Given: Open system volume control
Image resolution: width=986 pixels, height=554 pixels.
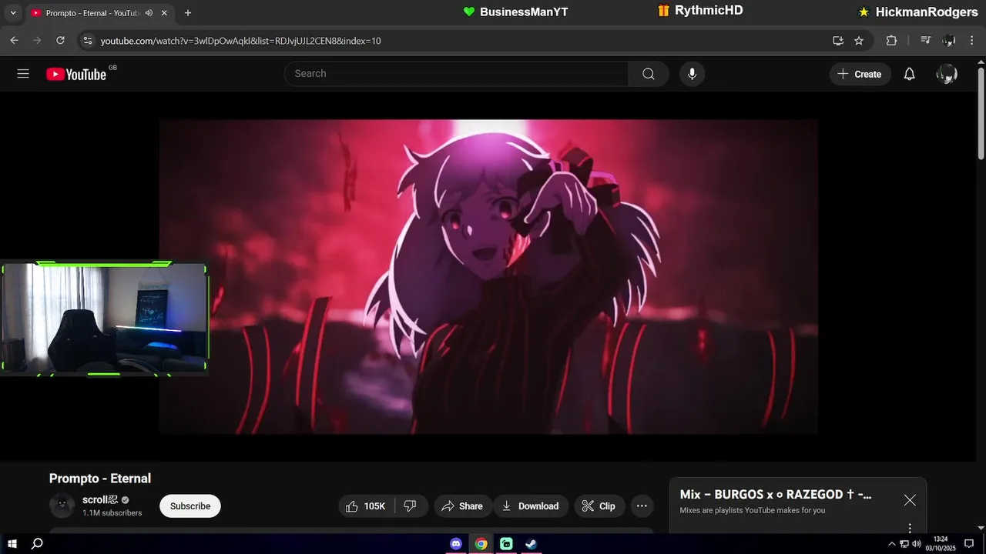Looking at the screenshot, I should click(x=917, y=544).
